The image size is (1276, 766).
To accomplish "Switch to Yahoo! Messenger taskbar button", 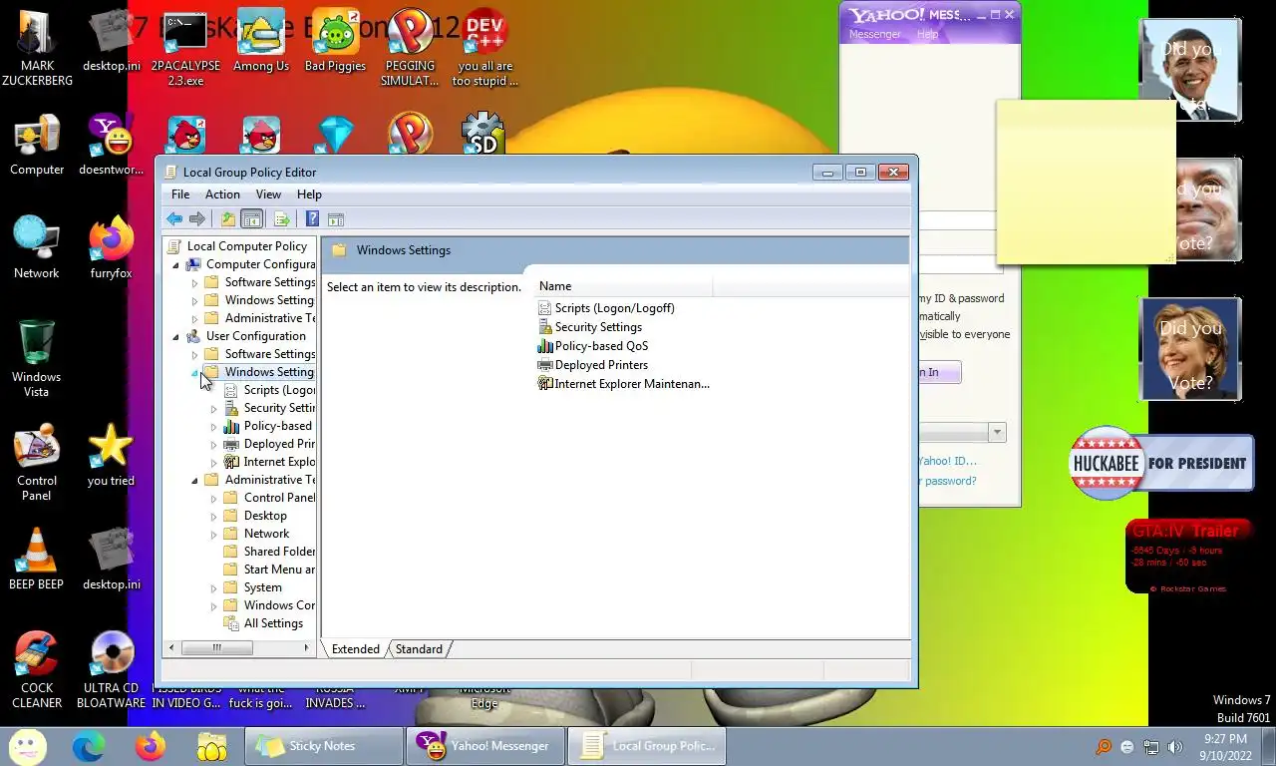I will 484,745.
